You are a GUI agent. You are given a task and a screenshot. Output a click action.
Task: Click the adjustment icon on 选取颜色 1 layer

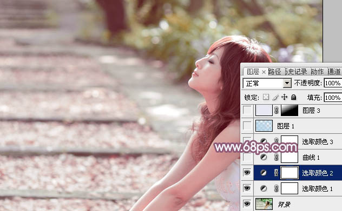264,188
